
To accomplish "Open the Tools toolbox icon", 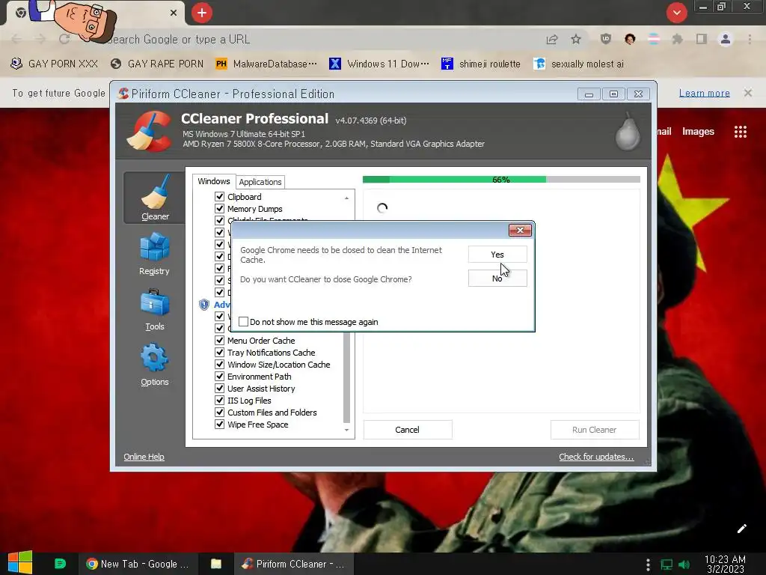I will click(154, 302).
